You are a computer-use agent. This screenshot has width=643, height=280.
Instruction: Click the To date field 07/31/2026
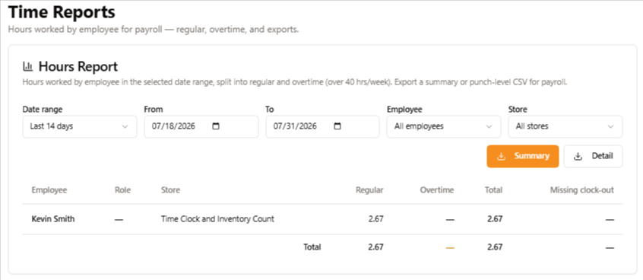pyautogui.click(x=322, y=126)
